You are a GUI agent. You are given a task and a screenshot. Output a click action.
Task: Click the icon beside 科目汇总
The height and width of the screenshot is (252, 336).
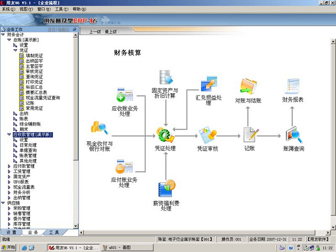[x=22, y=87]
